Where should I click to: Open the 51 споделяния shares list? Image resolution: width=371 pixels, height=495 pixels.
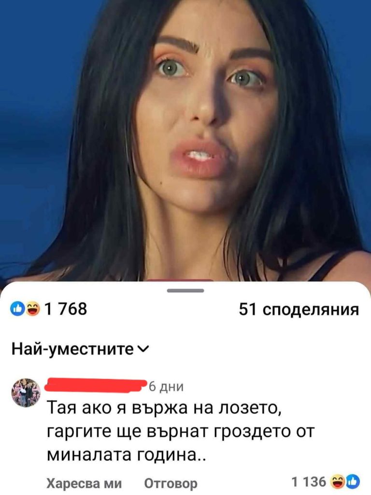(299, 309)
